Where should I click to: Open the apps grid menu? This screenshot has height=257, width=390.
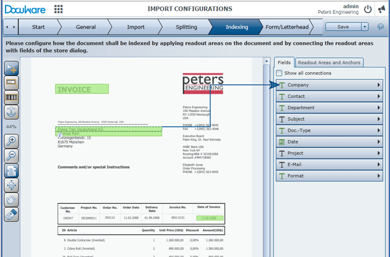point(58,9)
